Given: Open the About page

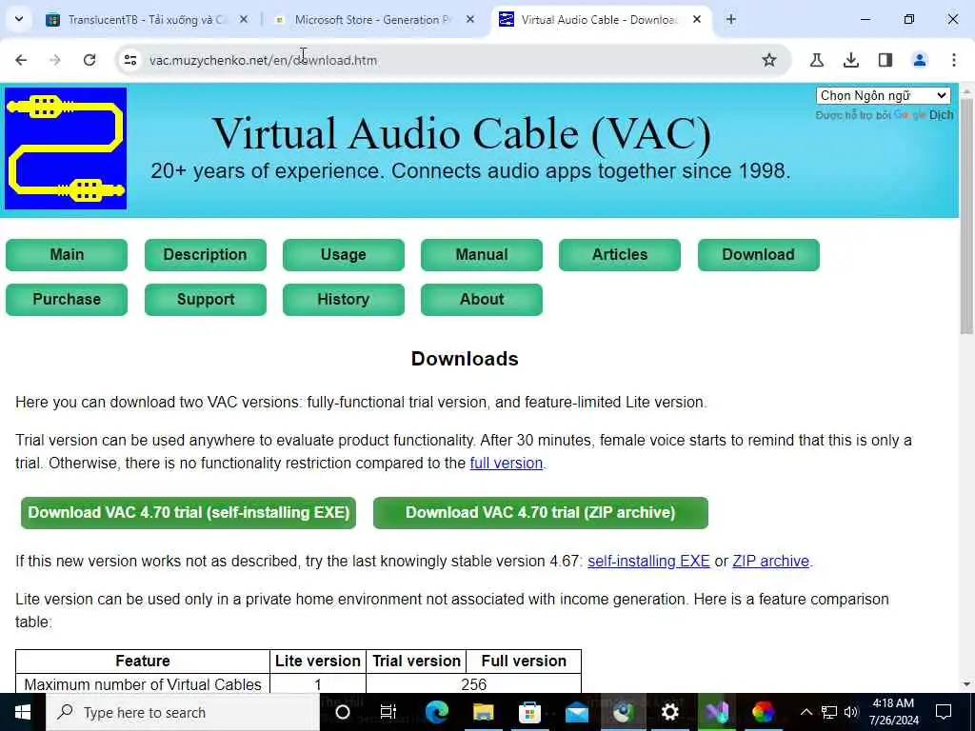Looking at the screenshot, I should (481, 300).
